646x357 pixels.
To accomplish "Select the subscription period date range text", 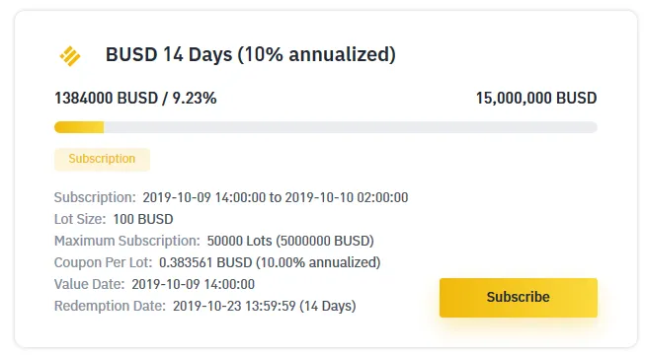I will pos(276,197).
